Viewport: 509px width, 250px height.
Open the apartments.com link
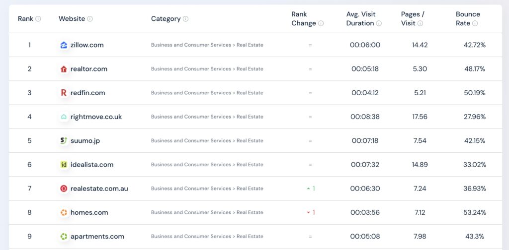pos(97,237)
